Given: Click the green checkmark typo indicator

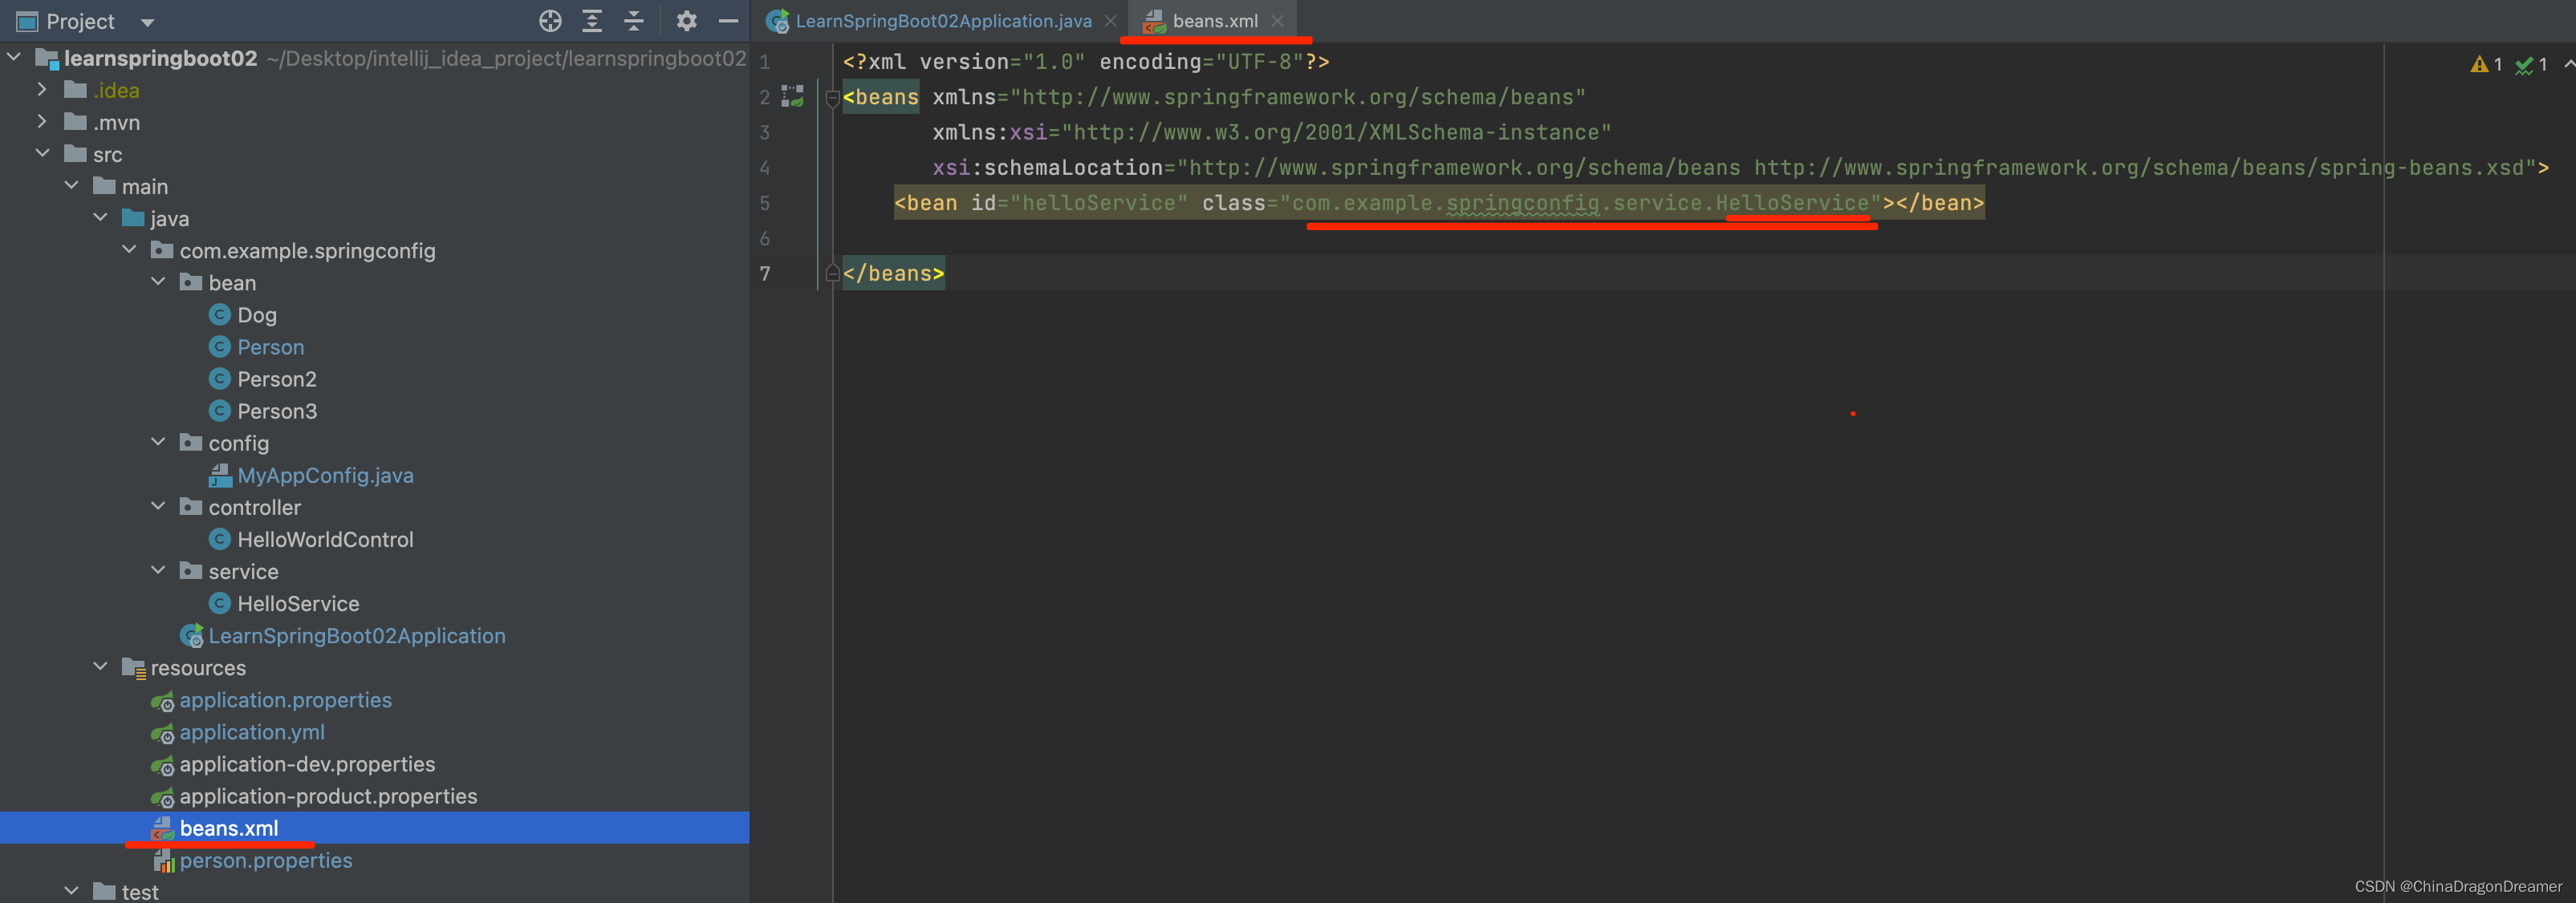Looking at the screenshot, I should click(2531, 64).
